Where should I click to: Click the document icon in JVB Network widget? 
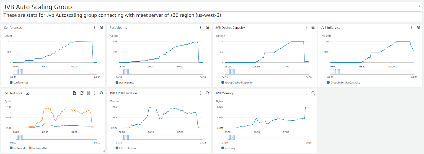74,93
